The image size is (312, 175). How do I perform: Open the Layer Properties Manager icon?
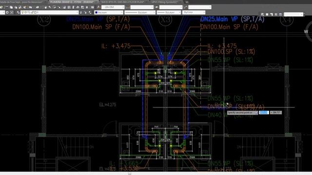[18, 12]
